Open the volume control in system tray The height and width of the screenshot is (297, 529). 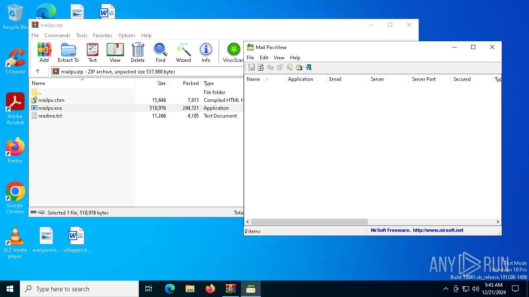[x=476, y=289]
